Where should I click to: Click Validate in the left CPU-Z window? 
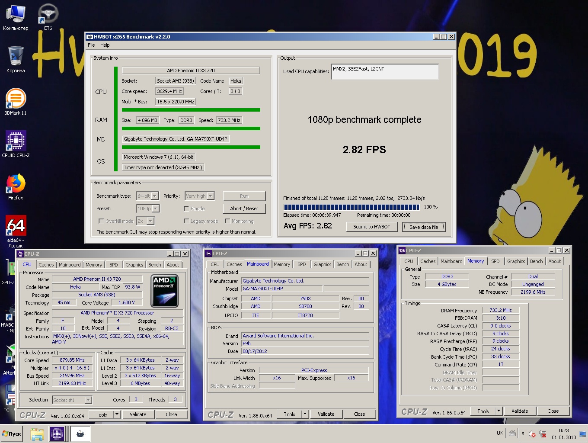[138, 414]
